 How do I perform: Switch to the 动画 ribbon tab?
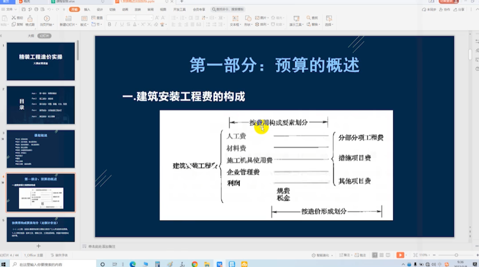pyautogui.click(x=125, y=9)
